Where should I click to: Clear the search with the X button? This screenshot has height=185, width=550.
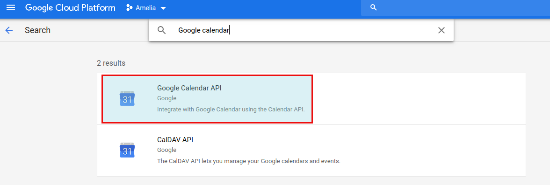pos(441,30)
